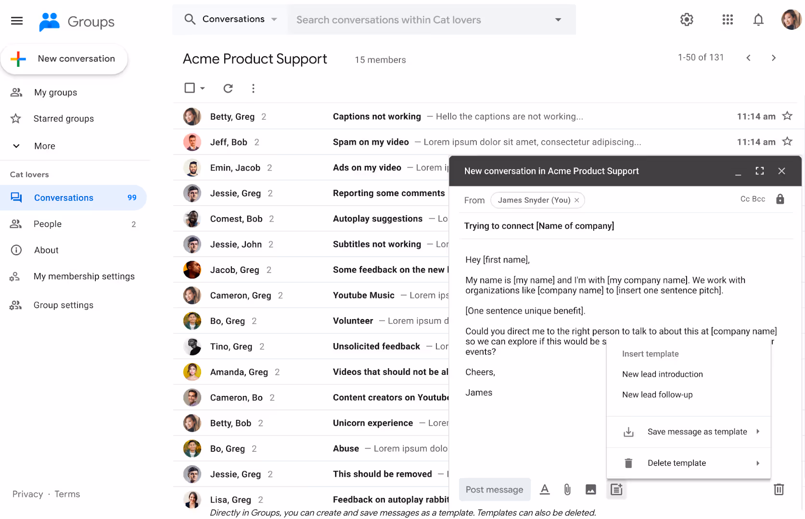Image resolution: width=805 pixels, height=519 pixels.
Task: Open the notifications bell
Action: click(758, 20)
